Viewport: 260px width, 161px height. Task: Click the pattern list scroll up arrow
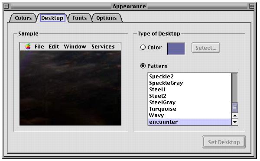tap(235, 116)
